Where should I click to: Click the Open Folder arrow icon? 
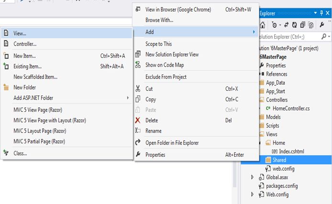[x=138, y=142]
